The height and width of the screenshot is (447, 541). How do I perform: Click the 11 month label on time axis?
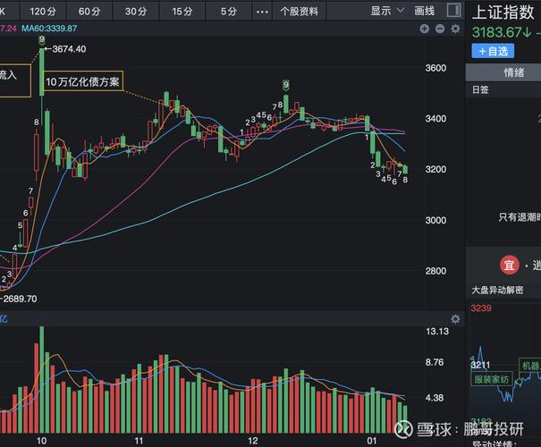point(139,441)
